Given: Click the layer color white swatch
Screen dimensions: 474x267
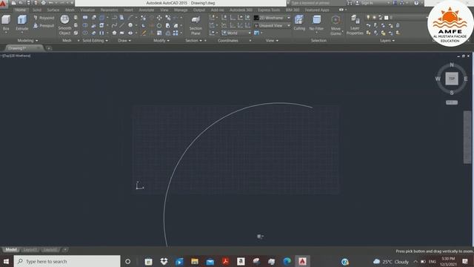Looking at the screenshot, I should point(387,18).
